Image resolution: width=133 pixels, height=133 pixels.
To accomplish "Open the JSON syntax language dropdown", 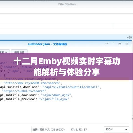I will [116, 129].
